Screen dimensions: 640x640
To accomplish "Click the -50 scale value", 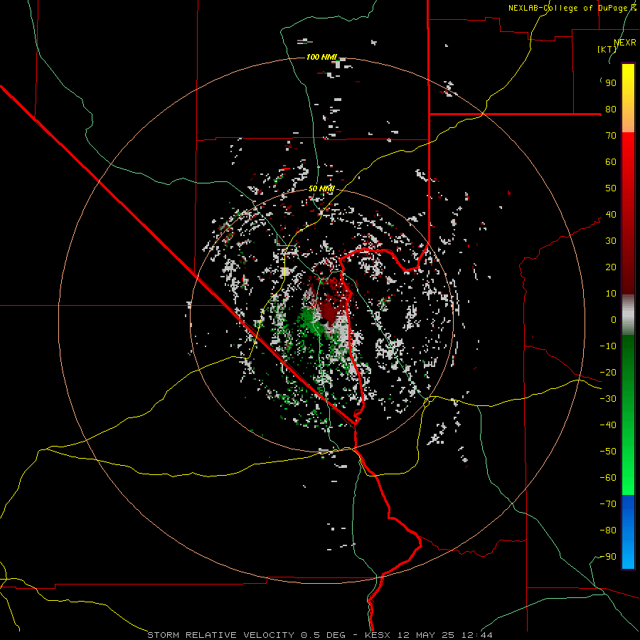I will tap(608, 452).
